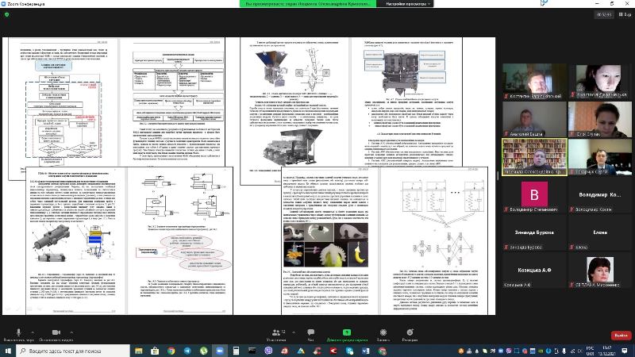The width and height of the screenshot is (635, 357).
Task: Stop video using the camera icon
Action: [56, 334]
